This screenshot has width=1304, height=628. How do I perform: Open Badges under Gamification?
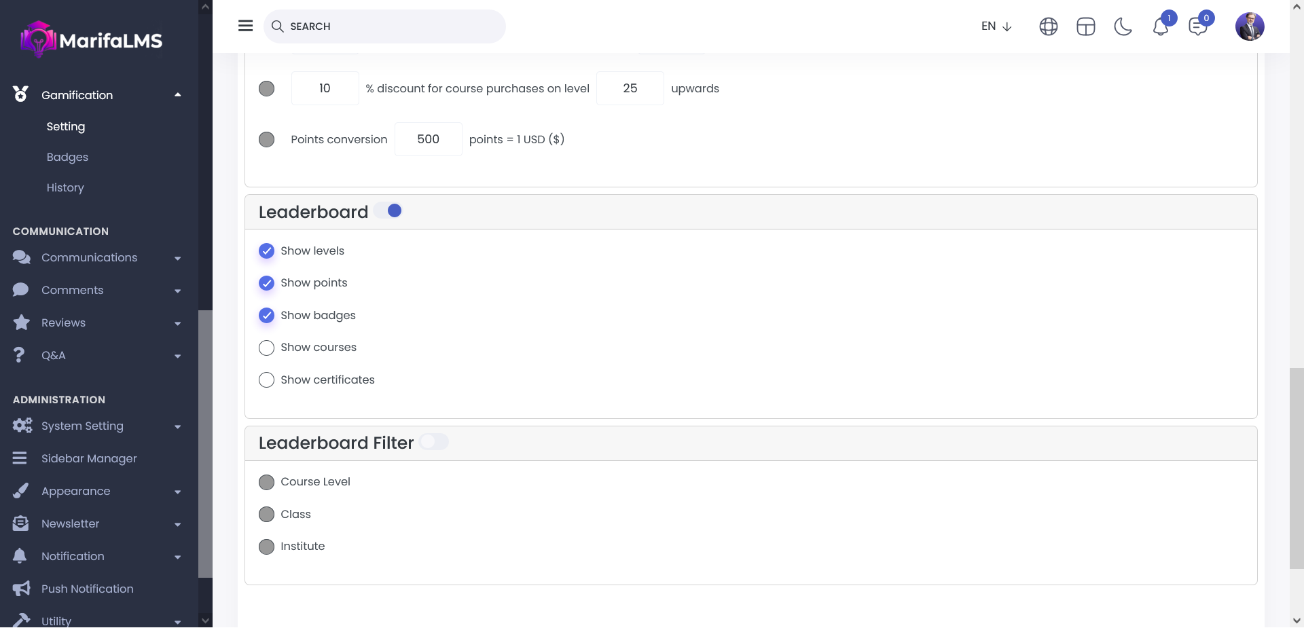[x=67, y=157]
